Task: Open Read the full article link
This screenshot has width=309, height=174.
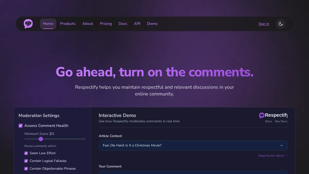Action: 273,156
